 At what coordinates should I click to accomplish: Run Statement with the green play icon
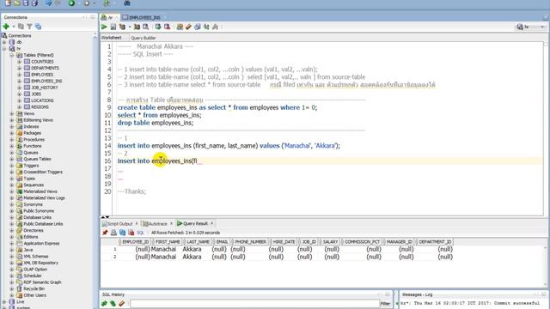pos(104,27)
